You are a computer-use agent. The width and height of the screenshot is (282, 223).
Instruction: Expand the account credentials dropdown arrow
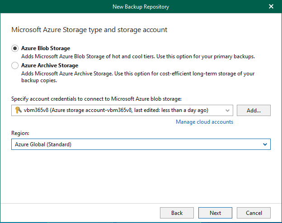[x=228, y=110]
